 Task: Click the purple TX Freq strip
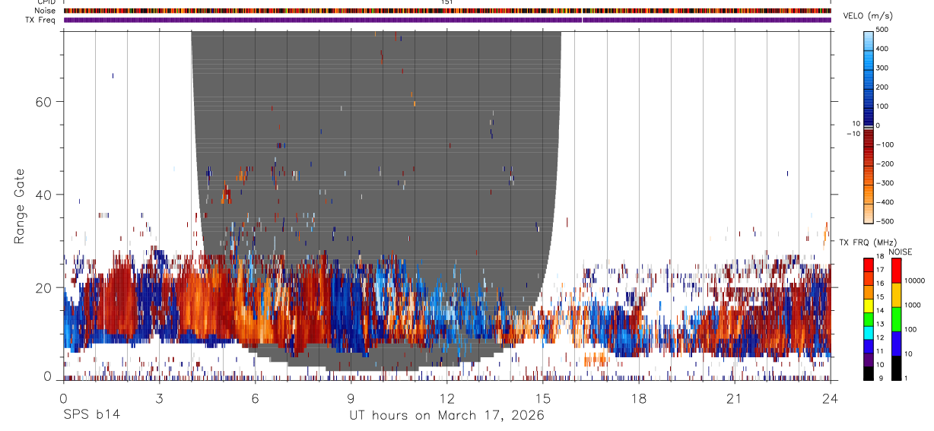coord(447,20)
